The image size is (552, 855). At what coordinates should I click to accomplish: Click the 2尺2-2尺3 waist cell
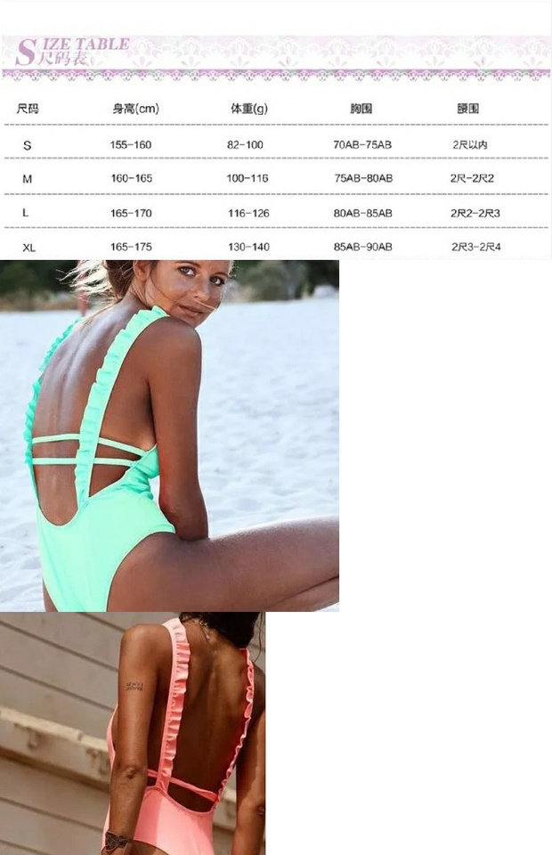(x=475, y=213)
